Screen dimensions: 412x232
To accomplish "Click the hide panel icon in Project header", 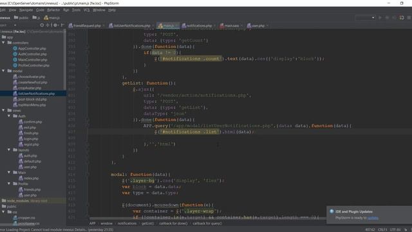I will pyautogui.click(x=62, y=25).
